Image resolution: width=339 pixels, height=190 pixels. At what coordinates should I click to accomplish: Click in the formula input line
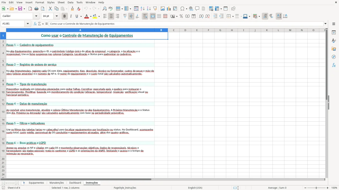(186, 24)
